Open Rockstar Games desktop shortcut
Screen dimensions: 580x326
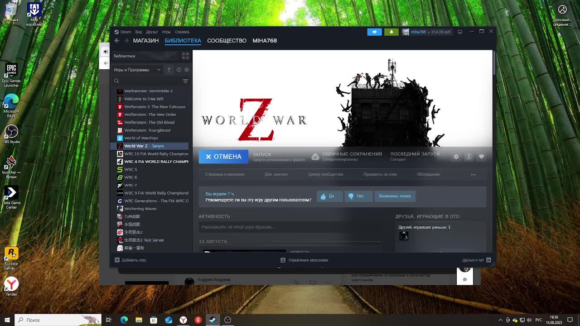coord(11,259)
